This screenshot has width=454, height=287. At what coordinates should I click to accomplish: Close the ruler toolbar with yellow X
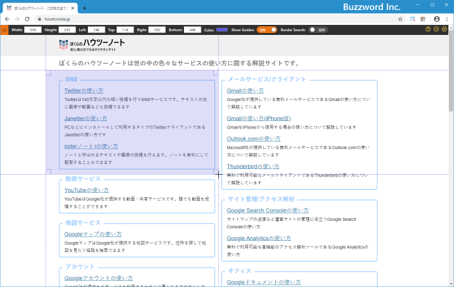(444, 29)
